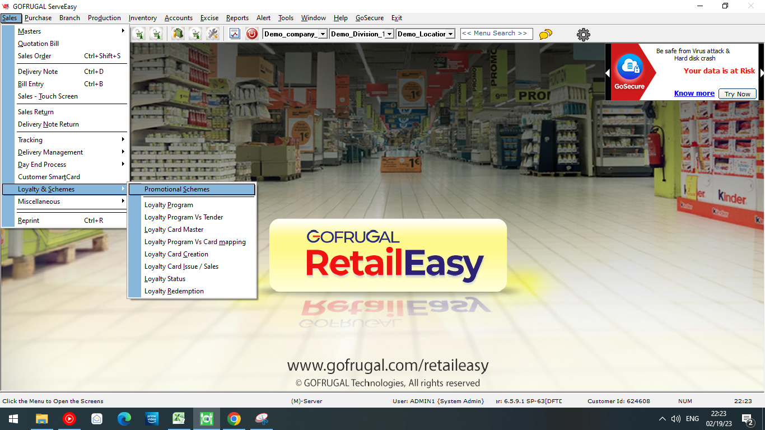Select Promotional Schemes
Viewport: 765px width, 430px height.
pos(192,189)
